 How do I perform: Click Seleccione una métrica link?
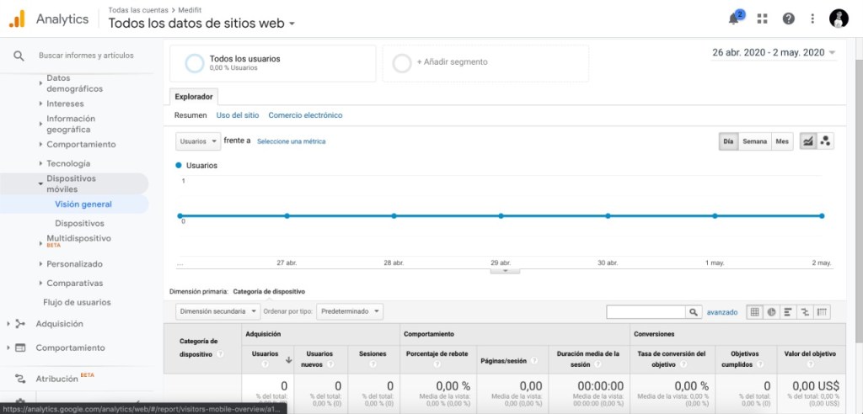point(291,141)
